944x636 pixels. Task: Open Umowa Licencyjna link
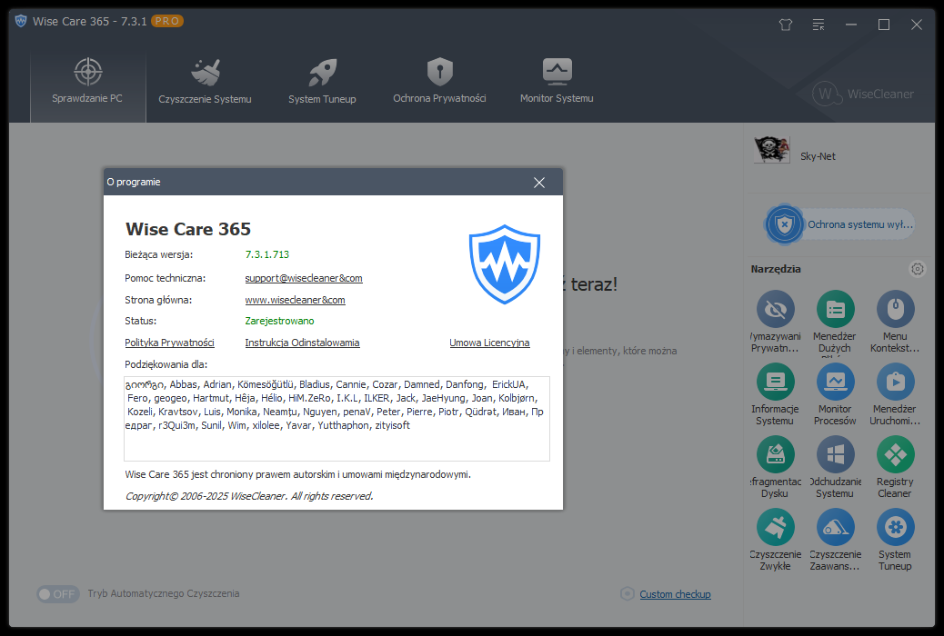click(x=489, y=343)
